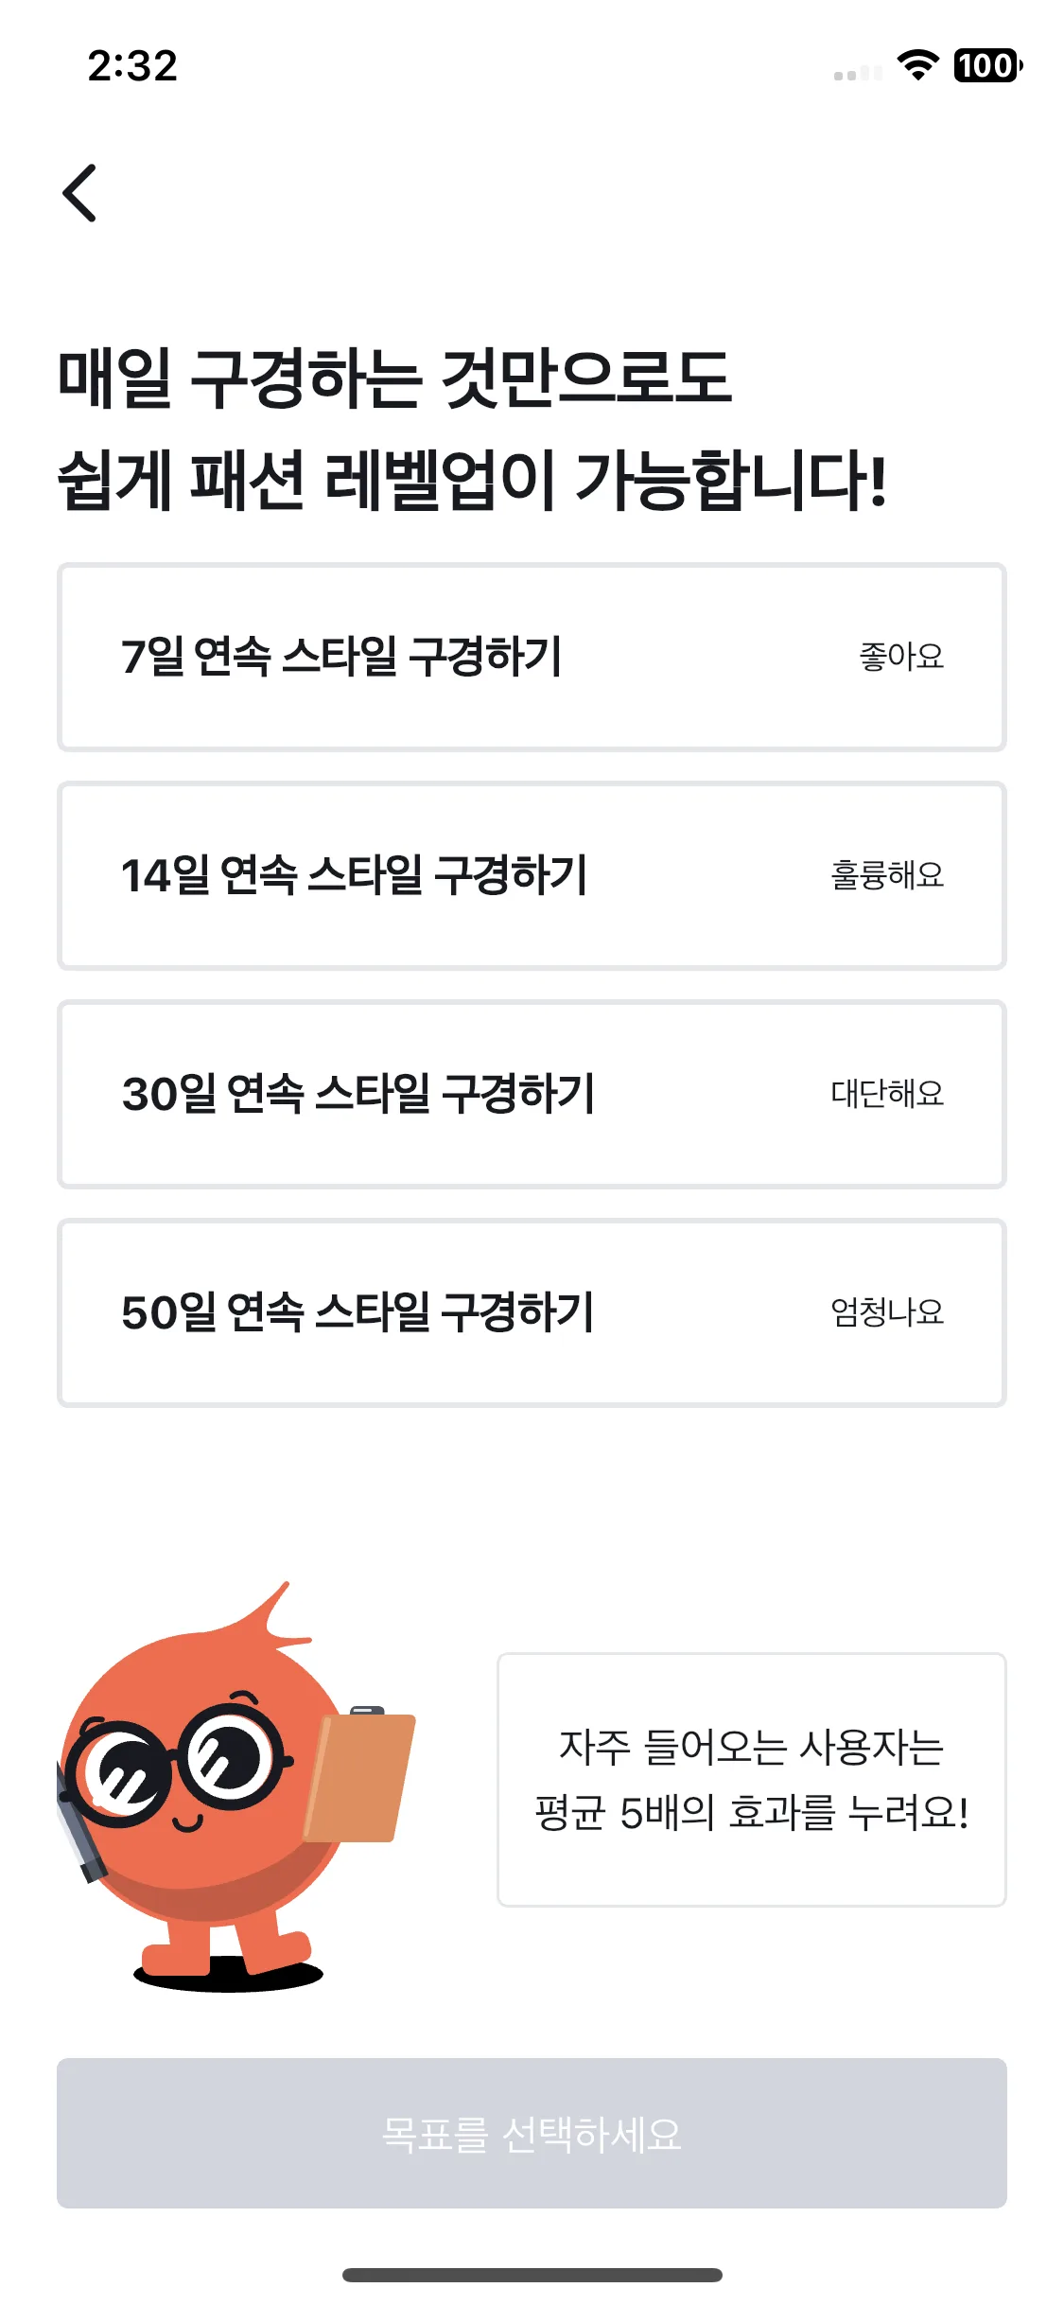Select the 7일 연속 스타일 구경하기 option

click(532, 657)
